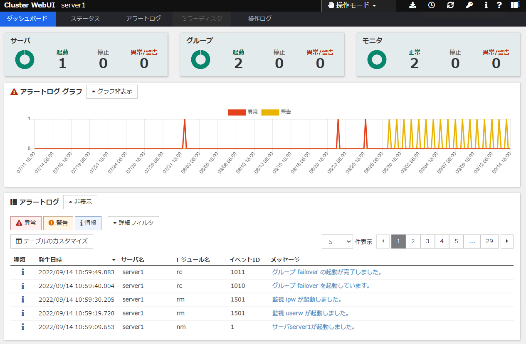Open version information via the info icon
This screenshot has width=526, height=344.
486,5
